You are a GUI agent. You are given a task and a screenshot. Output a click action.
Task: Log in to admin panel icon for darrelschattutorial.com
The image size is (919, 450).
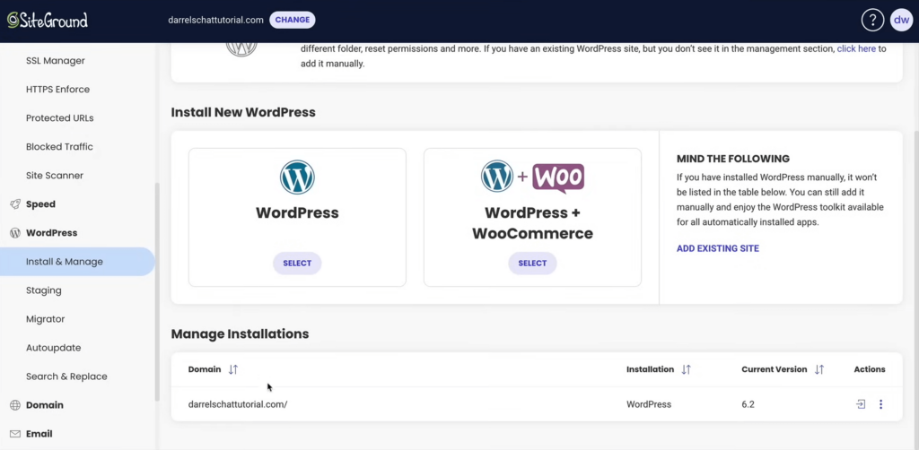(x=861, y=404)
